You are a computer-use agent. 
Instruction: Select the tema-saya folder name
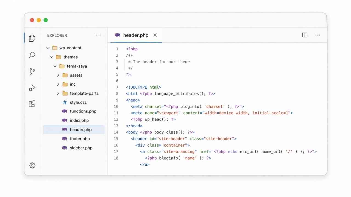point(77,66)
